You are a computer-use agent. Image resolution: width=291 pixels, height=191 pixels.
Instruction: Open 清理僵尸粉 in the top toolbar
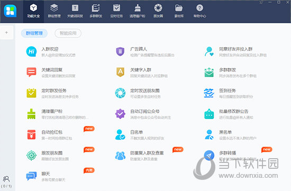(x=138, y=11)
